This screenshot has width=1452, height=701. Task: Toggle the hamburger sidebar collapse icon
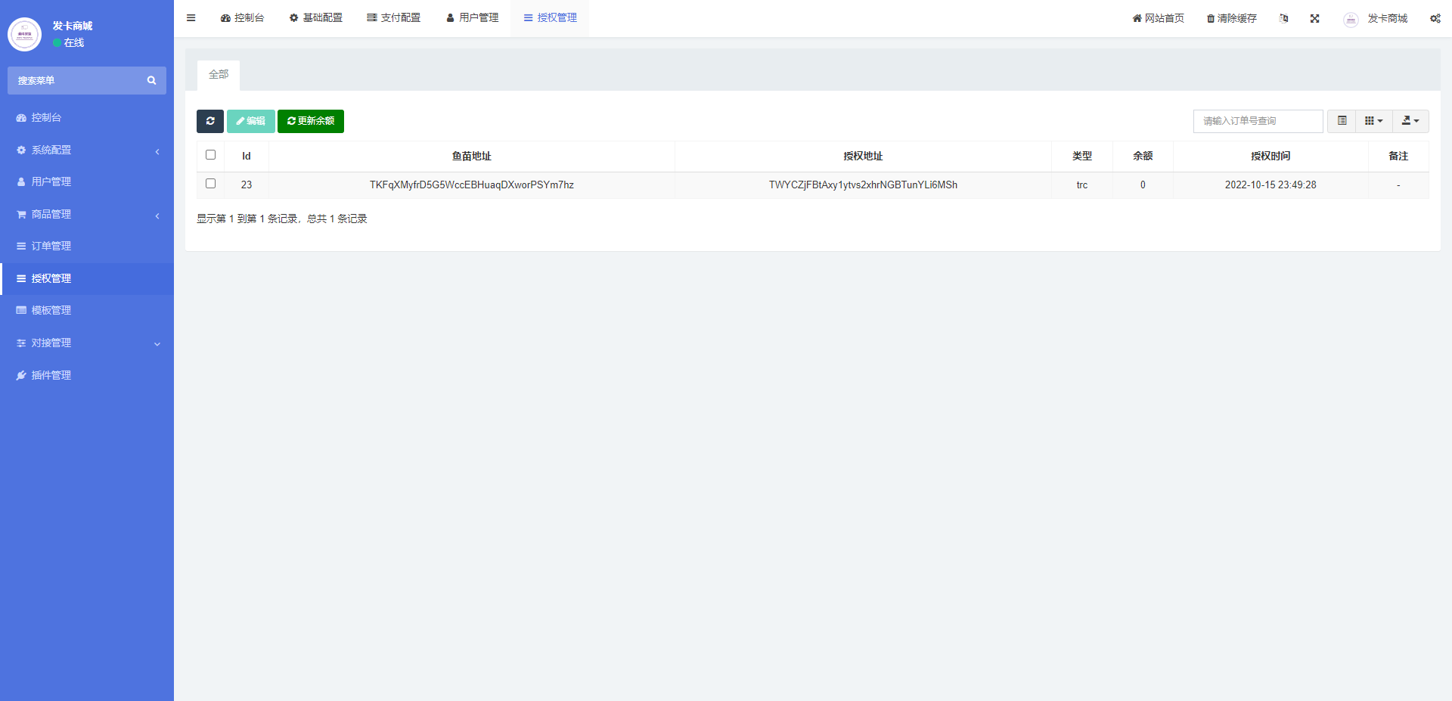[191, 18]
